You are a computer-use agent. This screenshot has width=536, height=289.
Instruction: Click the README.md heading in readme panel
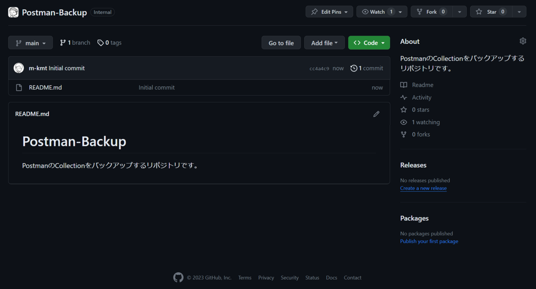[32, 114]
